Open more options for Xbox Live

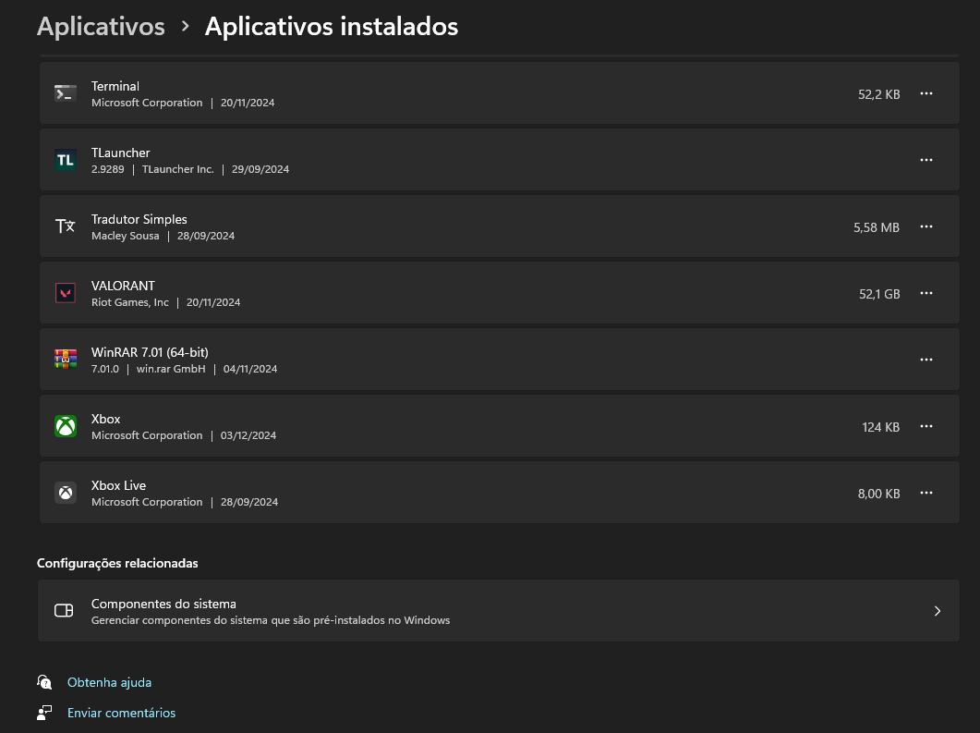coord(926,493)
